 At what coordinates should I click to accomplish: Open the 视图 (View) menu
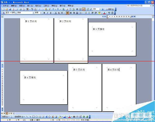click(x=22, y=6)
